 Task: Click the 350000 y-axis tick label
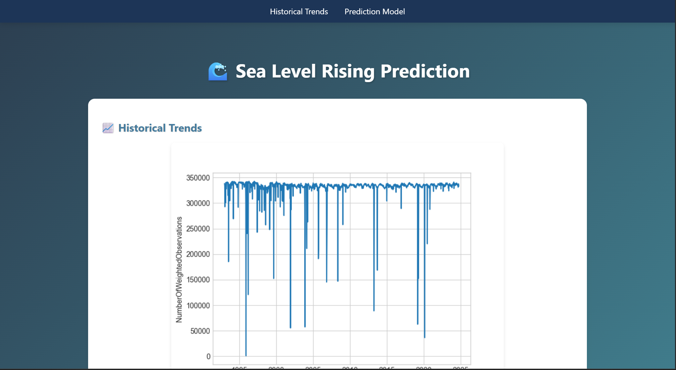(198, 178)
